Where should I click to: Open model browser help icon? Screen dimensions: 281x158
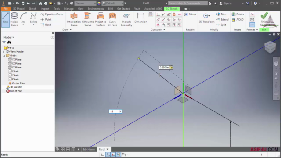(52, 37)
